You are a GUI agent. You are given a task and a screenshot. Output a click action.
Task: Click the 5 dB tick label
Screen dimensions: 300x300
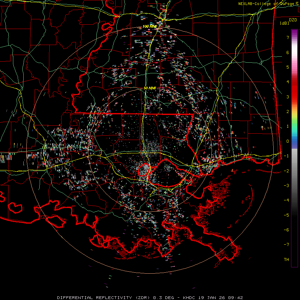(288, 67)
